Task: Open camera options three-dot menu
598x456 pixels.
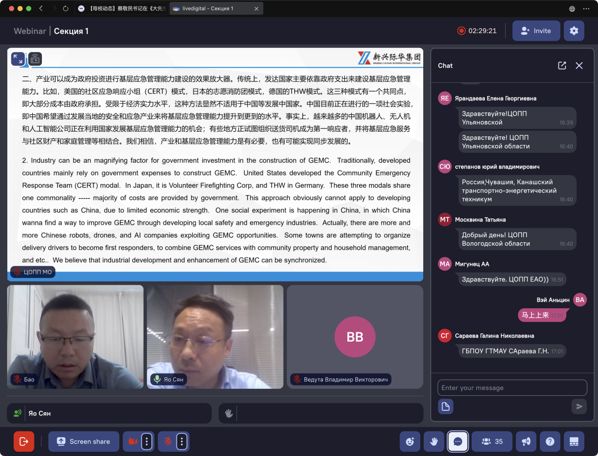Action: click(x=147, y=441)
